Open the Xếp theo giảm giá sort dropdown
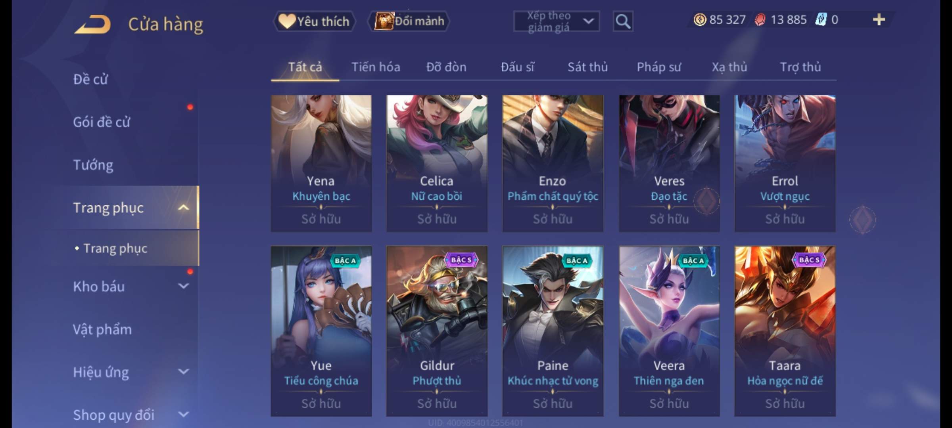This screenshot has width=952, height=428. (557, 21)
